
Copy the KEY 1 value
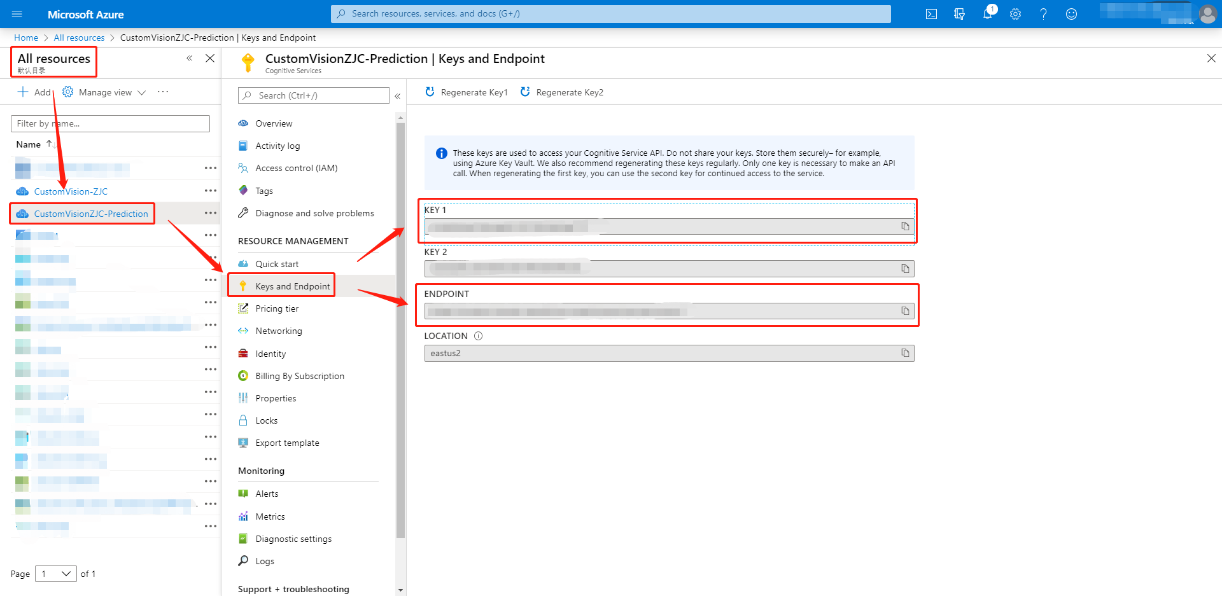[x=905, y=226]
